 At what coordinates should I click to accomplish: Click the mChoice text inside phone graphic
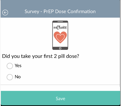[x=60, y=28]
